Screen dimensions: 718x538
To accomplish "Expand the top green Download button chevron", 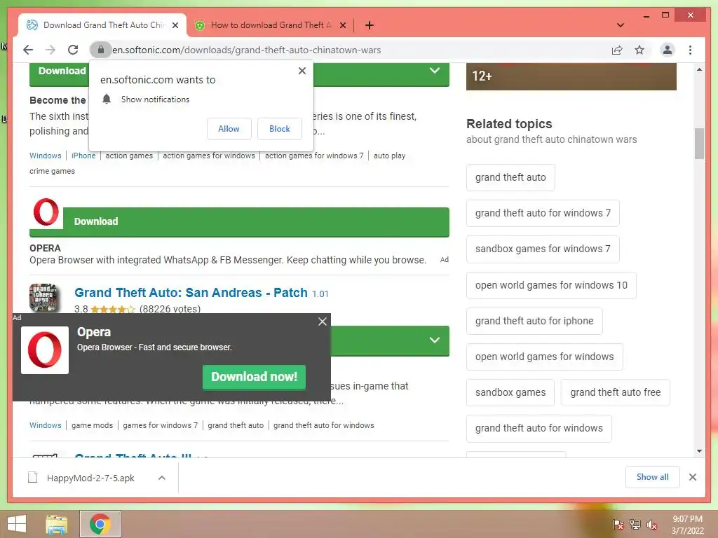I will tap(435, 71).
